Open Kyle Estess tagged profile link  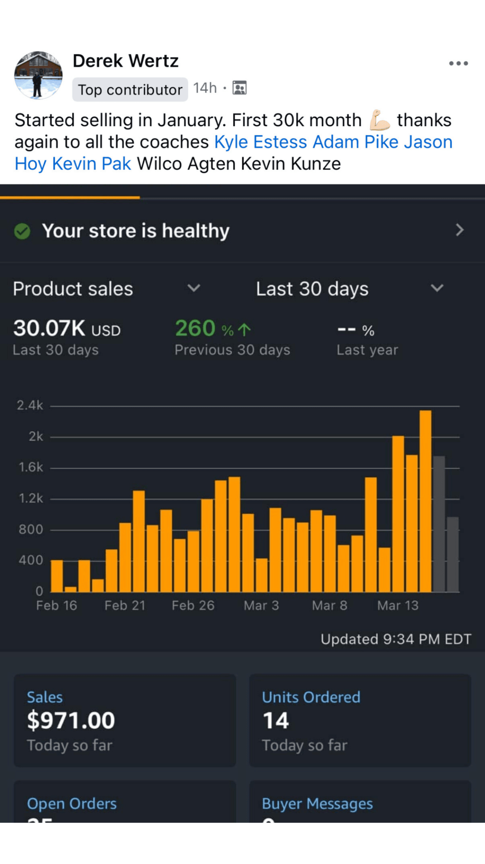pyautogui.click(x=260, y=142)
